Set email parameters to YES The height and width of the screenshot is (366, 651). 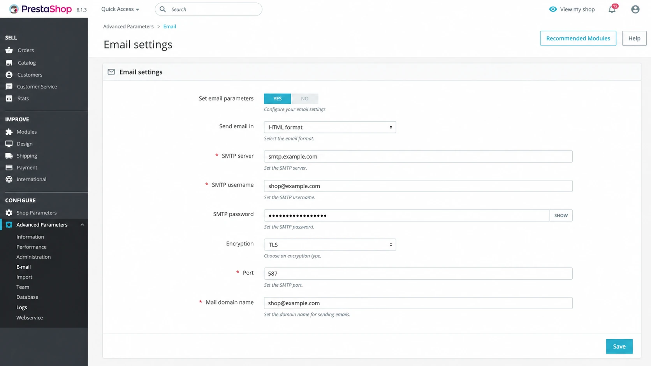tap(277, 99)
